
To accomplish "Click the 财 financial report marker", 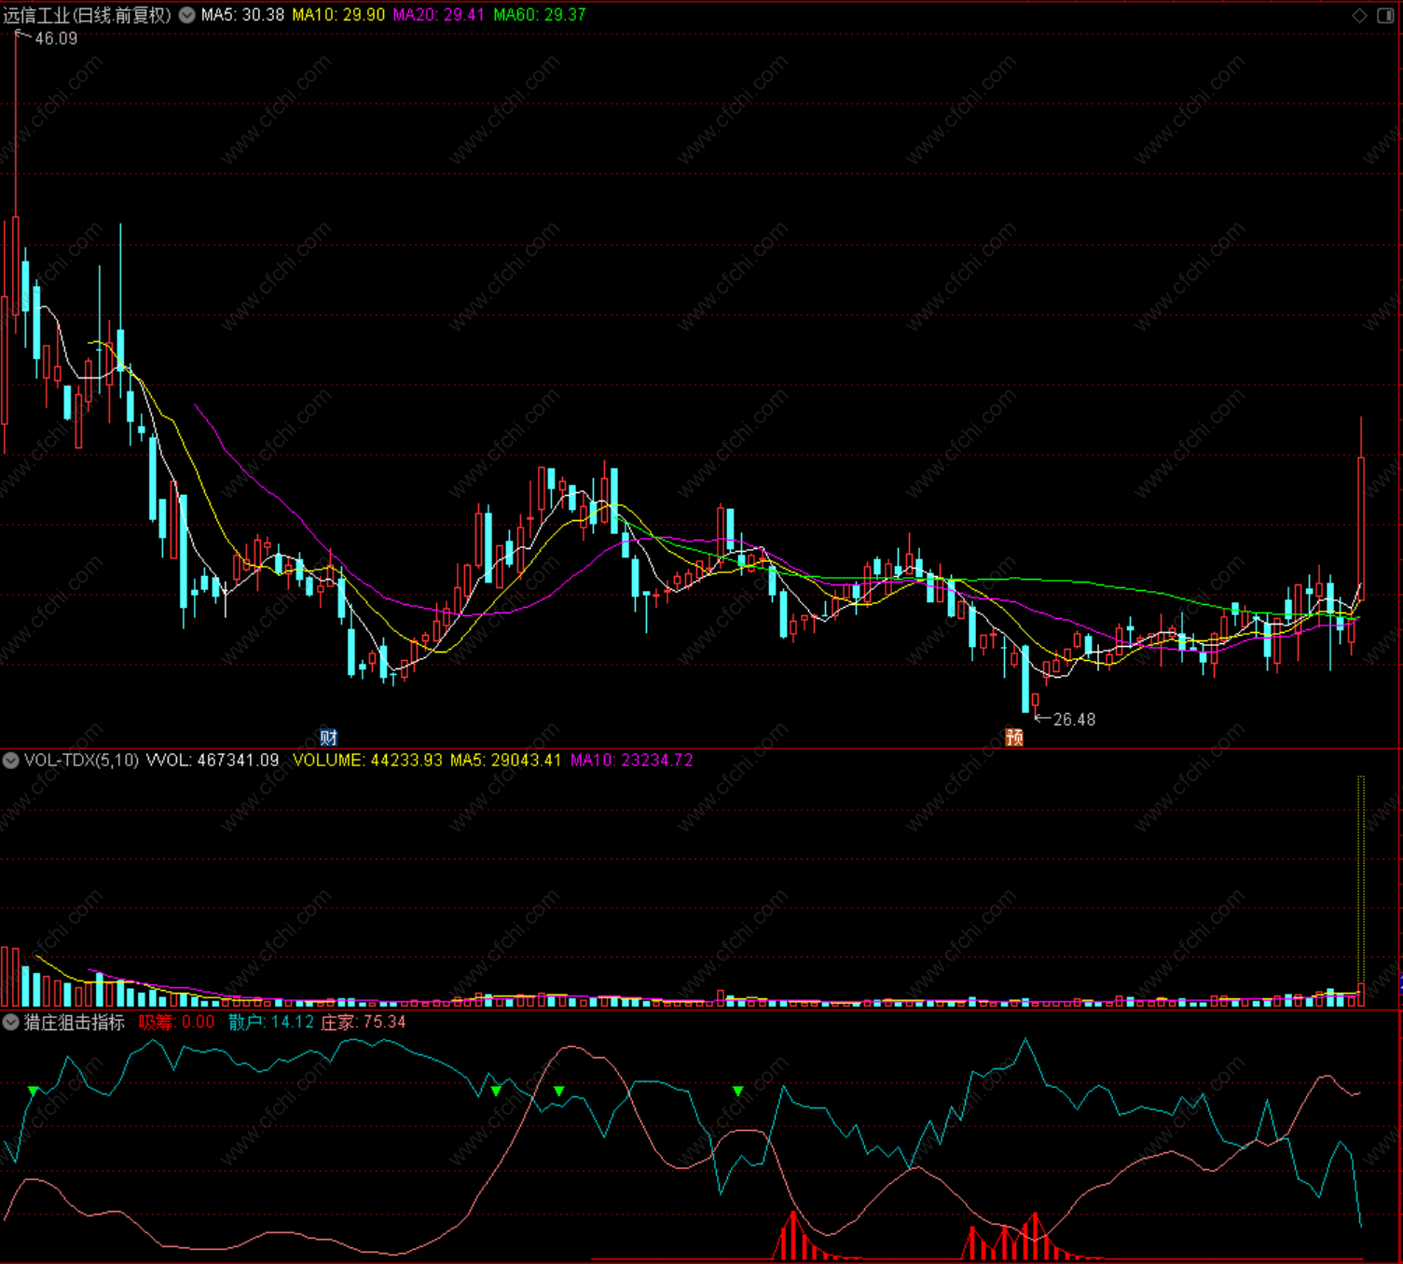I will coord(328,737).
